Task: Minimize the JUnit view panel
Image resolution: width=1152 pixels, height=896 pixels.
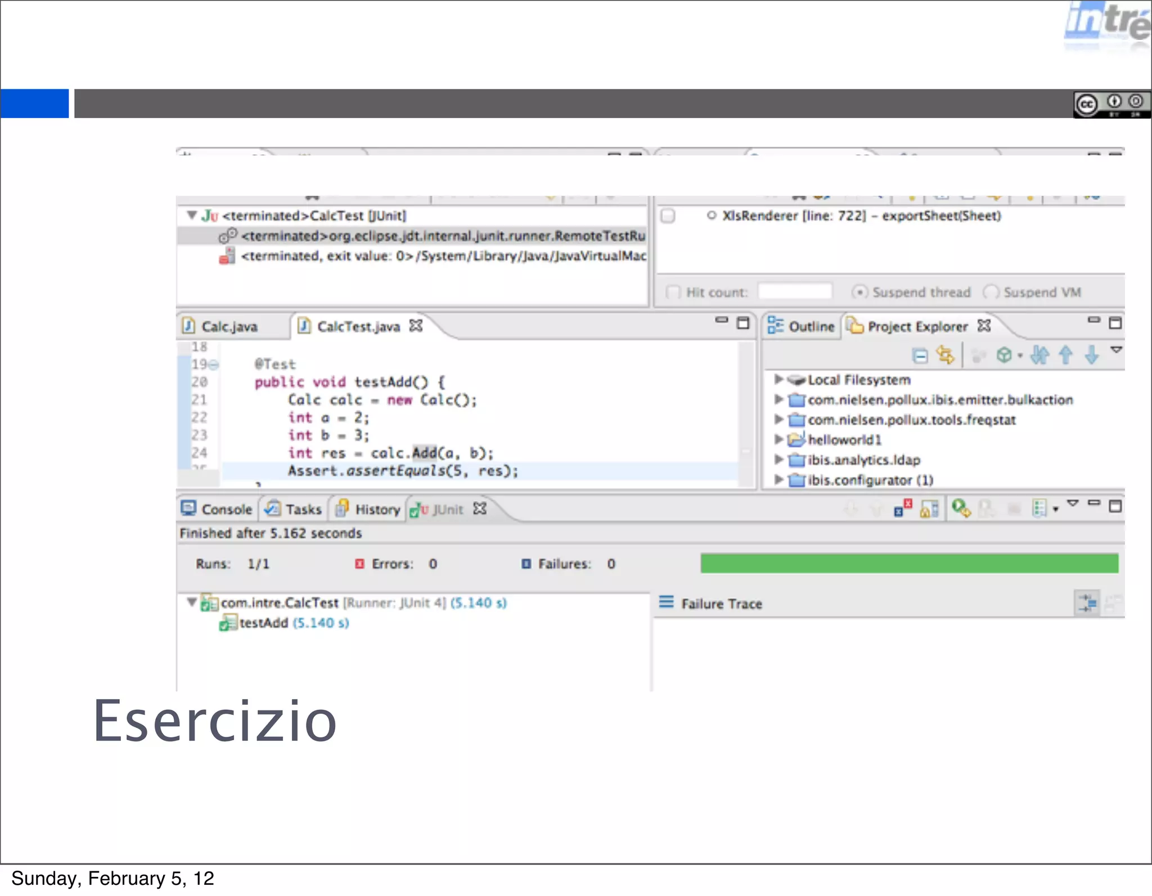Action: click(1094, 503)
